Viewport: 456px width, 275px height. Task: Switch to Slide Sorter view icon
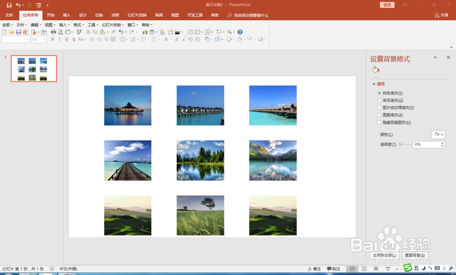pyautogui.click(x=364, y=269)
